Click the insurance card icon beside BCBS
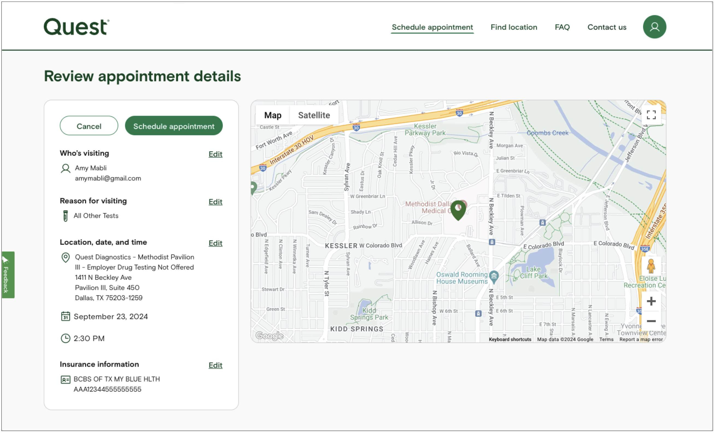 [x=66, y=379]
